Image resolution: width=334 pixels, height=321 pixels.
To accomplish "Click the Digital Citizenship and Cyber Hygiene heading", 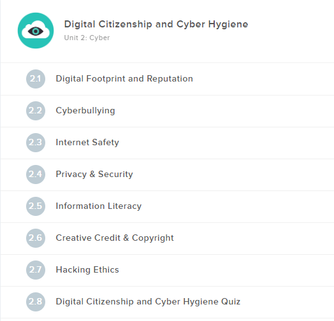I will click(x=156, y=24).
